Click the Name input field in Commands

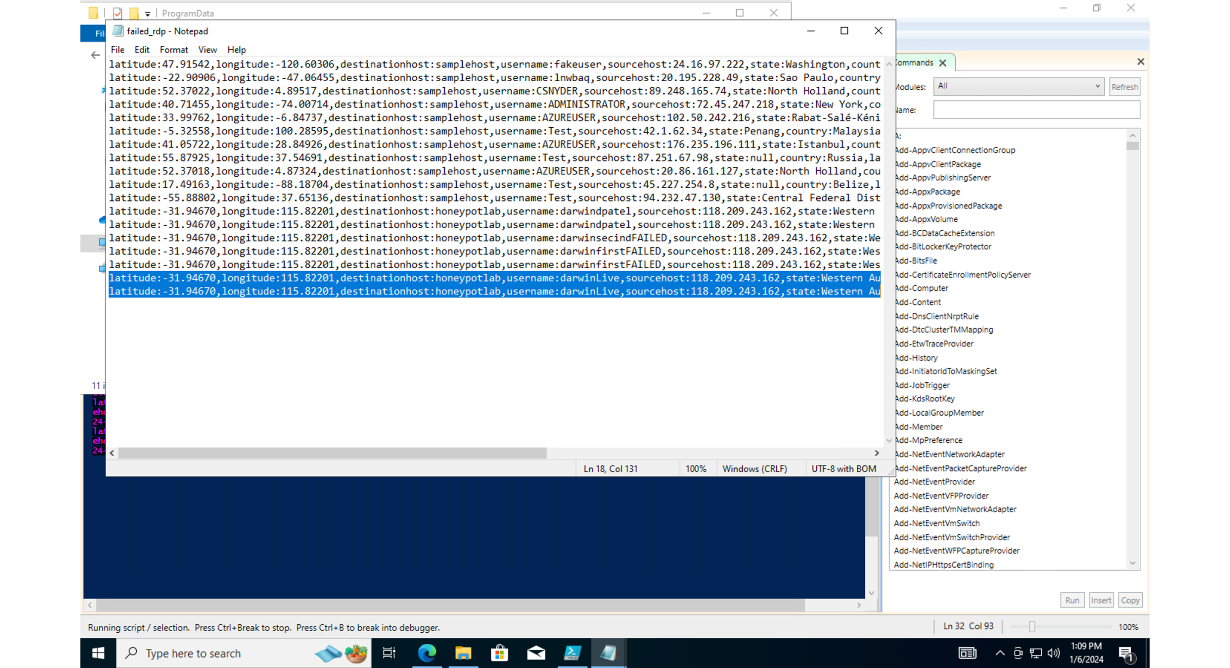pyautogui.click(x=1036, y=110)
